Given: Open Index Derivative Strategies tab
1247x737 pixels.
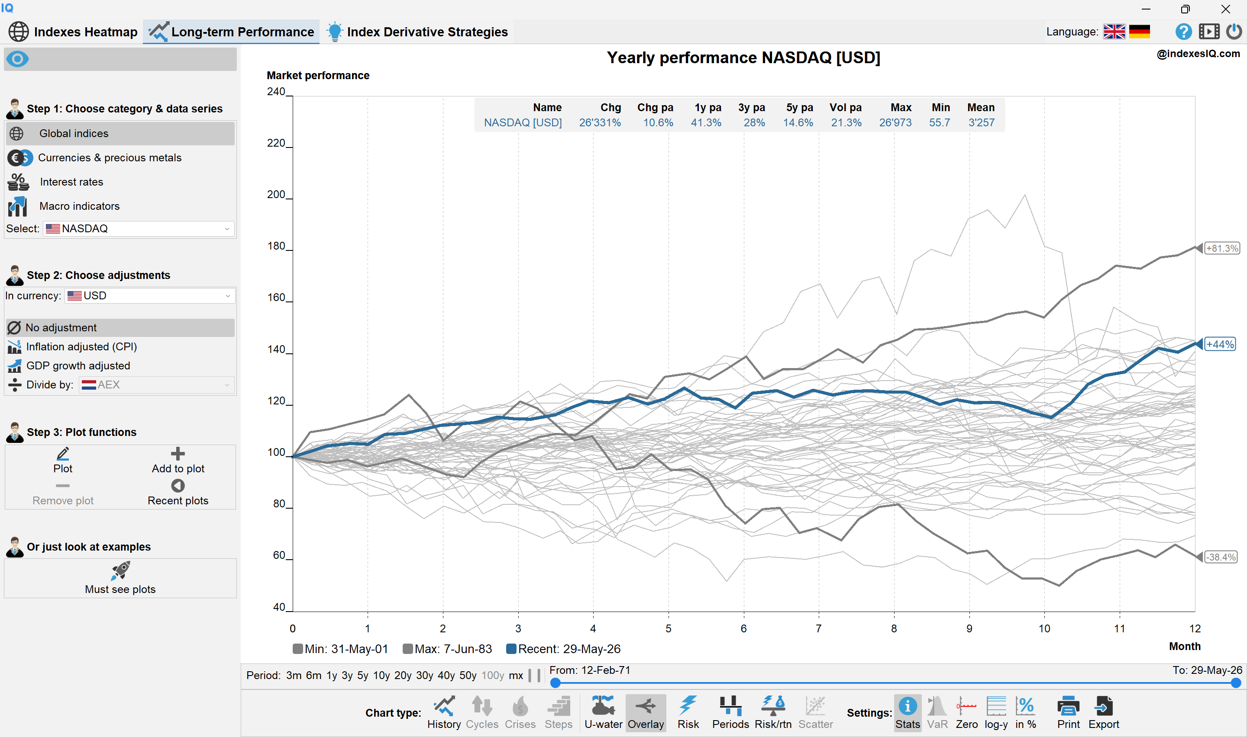Looking at the screenshot, I should pyautogui.click(x=417, y=32).
